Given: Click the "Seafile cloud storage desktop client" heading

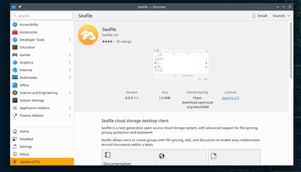Looking at the screenshot, I should [x=135, y=121].
